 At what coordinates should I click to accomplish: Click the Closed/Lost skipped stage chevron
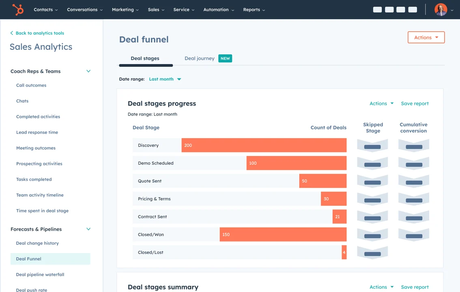[x=372, y=253]
